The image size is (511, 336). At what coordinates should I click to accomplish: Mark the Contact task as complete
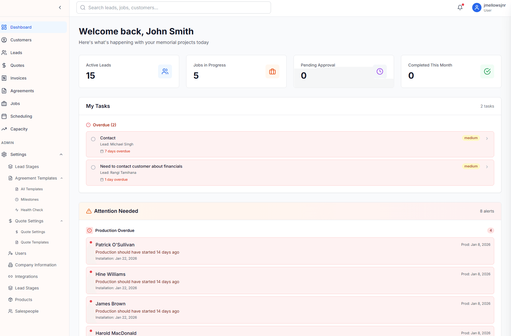pos(93,139)
